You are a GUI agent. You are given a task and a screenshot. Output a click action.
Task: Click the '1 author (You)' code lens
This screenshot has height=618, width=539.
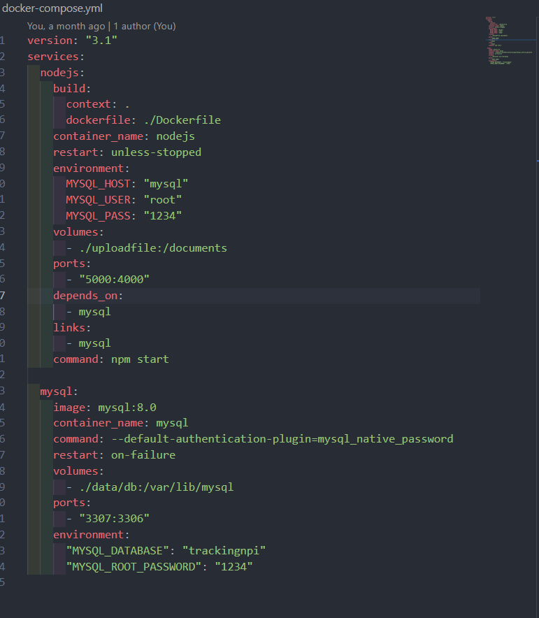pos(145,27)
